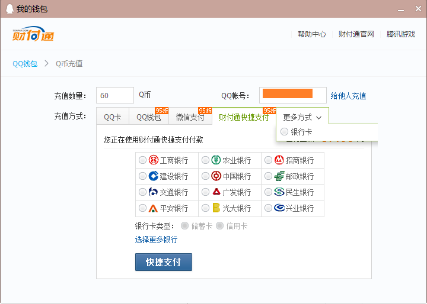Click the 95折 badge on 微信支付 tab

[205, 111]
